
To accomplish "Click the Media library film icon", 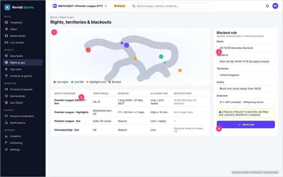I will (x=6, y=36).
